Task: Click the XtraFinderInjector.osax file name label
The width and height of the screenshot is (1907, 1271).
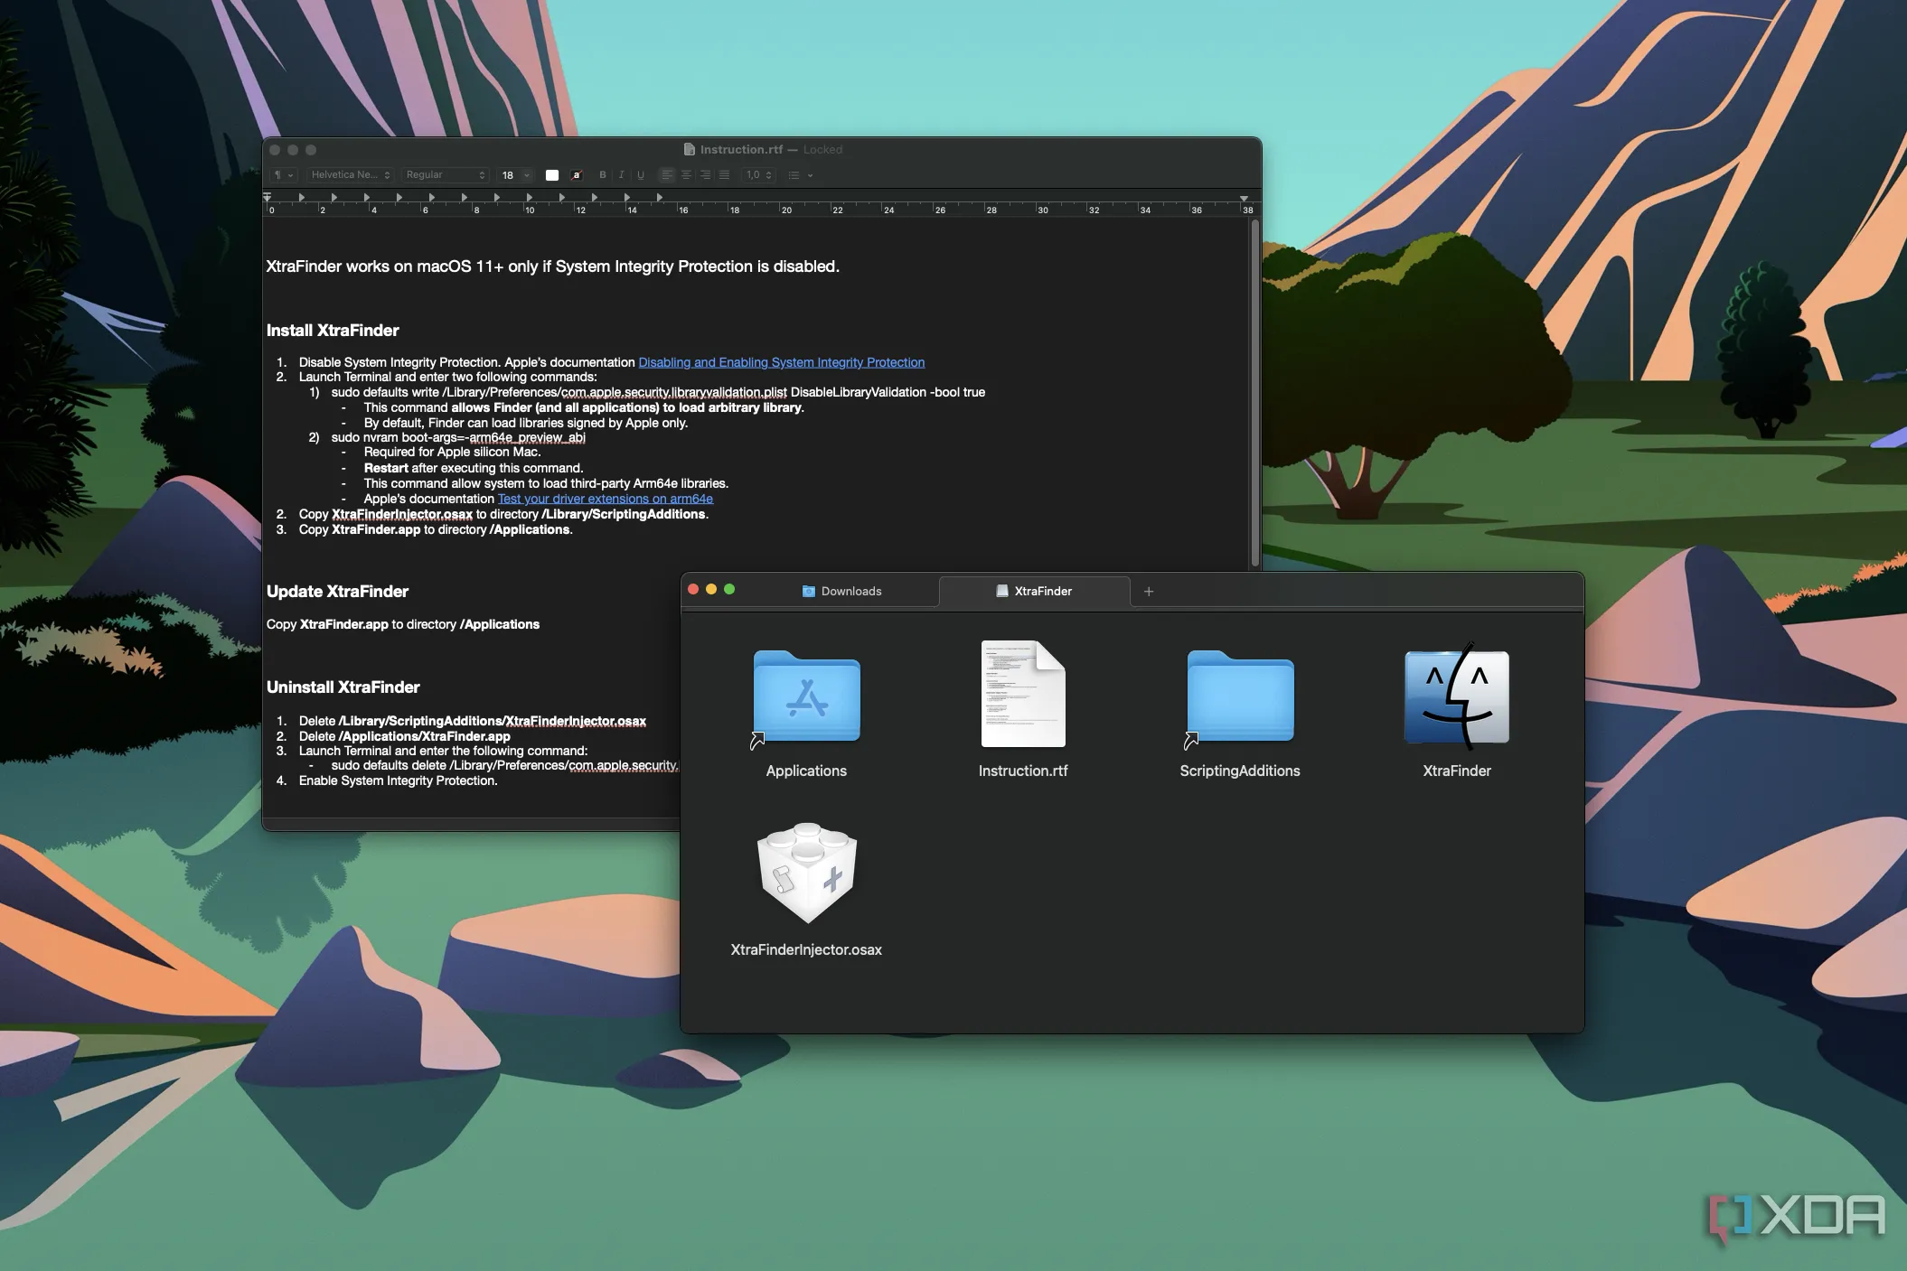Action: [806, 949]
